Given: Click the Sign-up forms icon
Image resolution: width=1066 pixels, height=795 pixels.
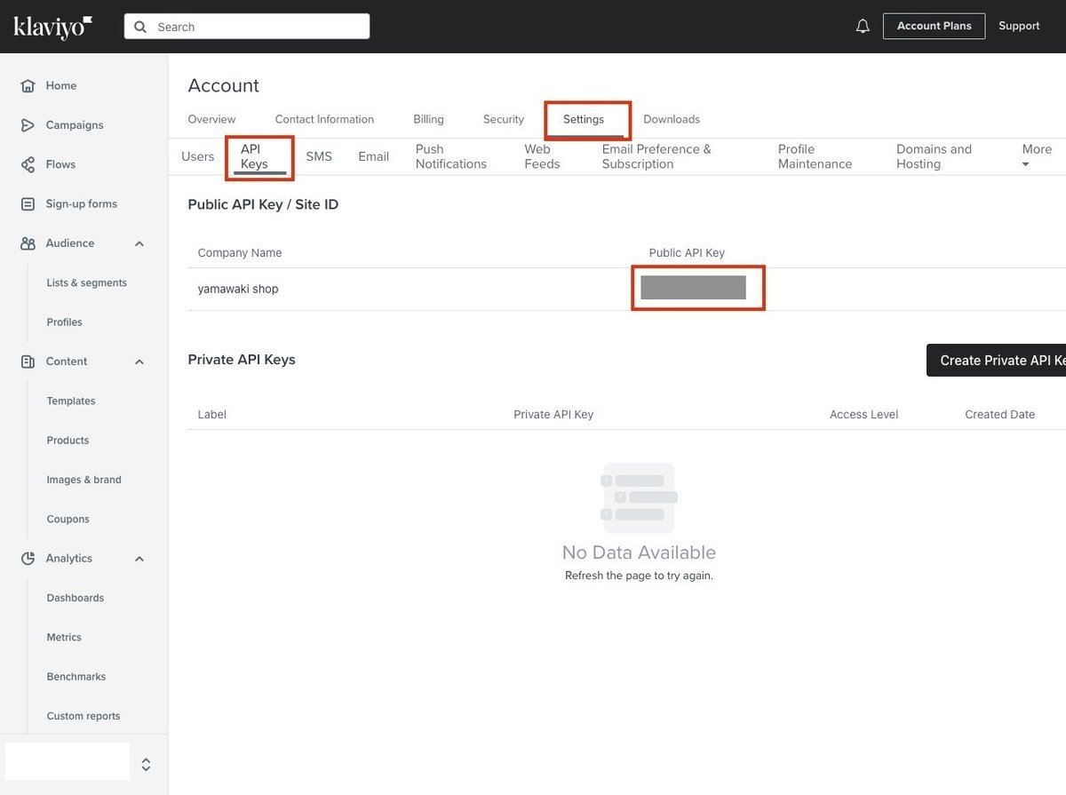Looking at the screenshot, I should [28, 204].
